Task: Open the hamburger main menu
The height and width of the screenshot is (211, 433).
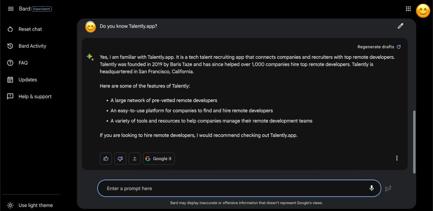Action: tap(10, 9)
